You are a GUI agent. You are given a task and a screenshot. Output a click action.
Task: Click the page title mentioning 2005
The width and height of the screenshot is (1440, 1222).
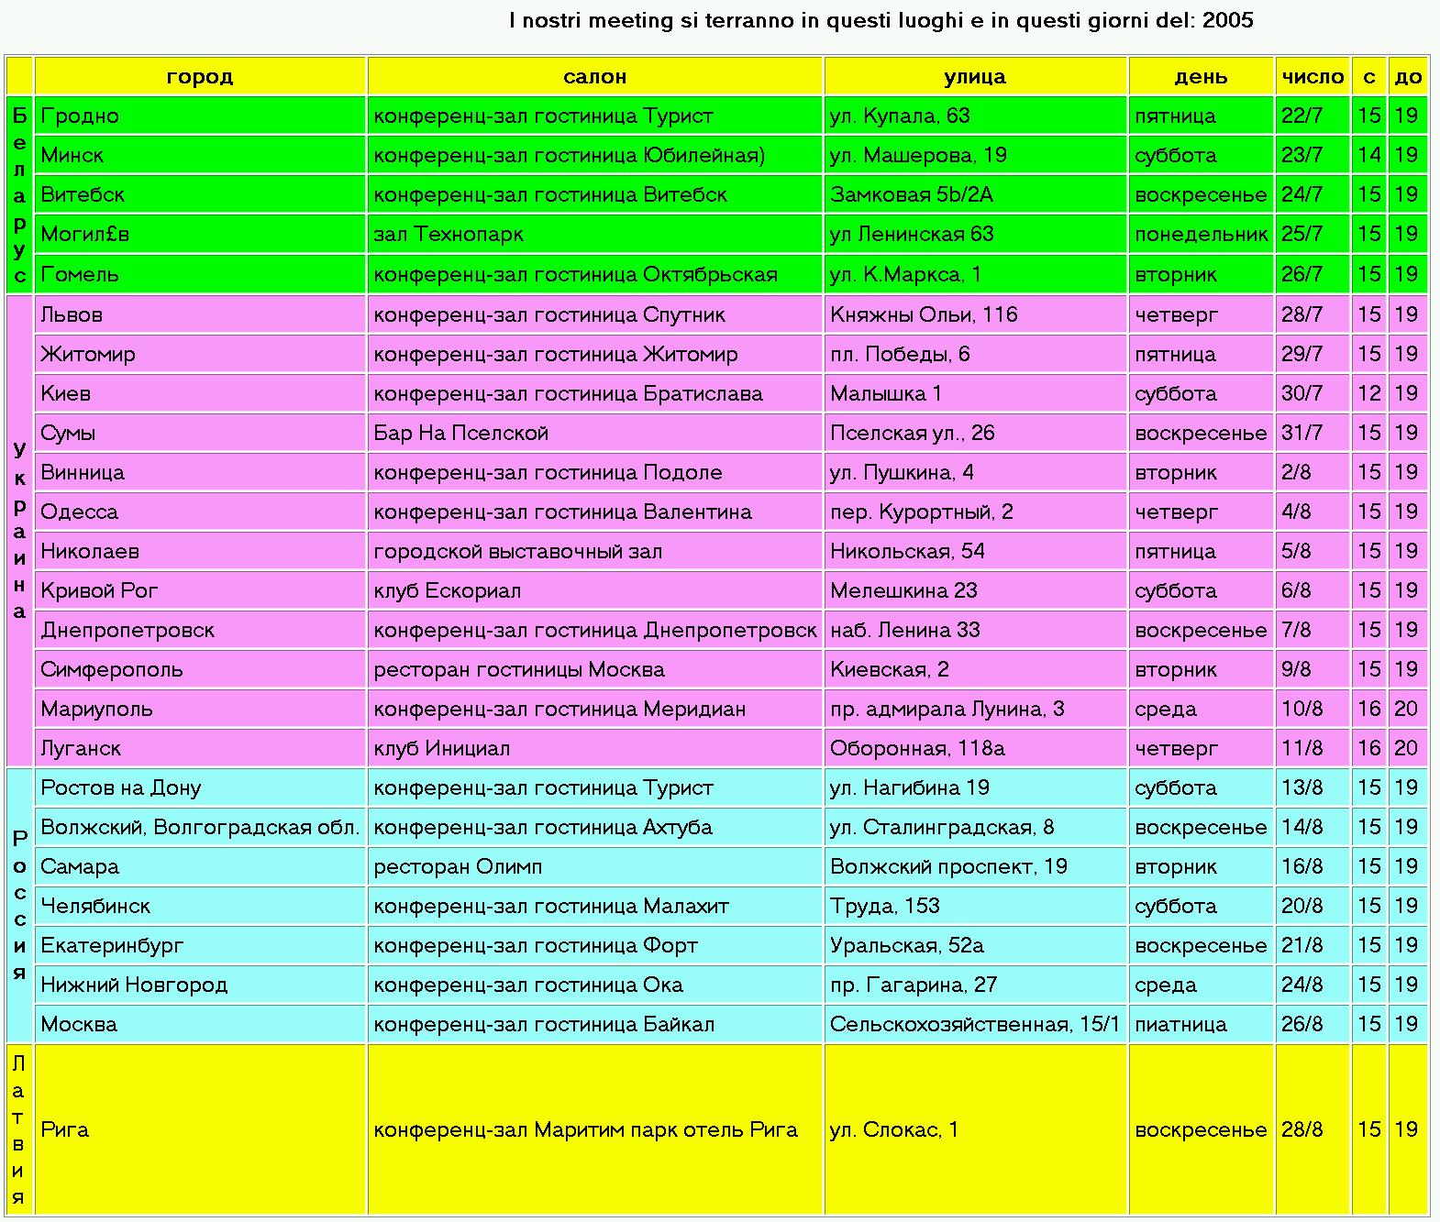click(x=881, y=20)
